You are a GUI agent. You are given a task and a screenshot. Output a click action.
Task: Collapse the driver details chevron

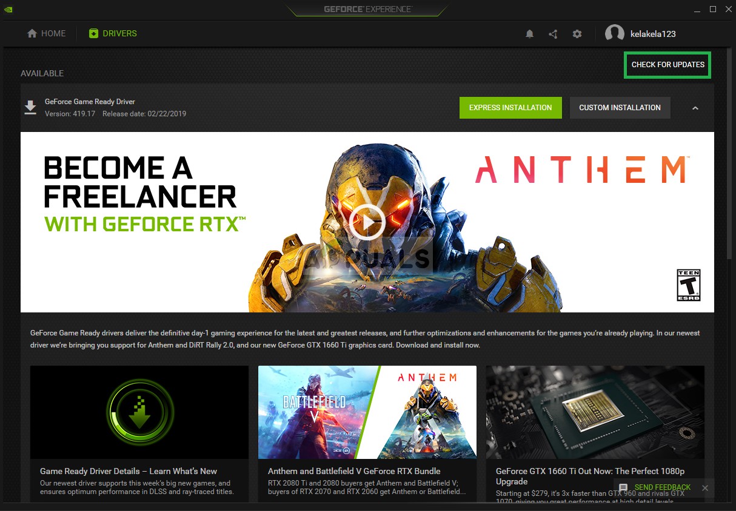point(695,108)
